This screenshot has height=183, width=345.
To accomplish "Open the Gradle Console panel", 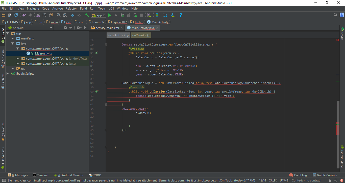I will click(x=325, y=175).
